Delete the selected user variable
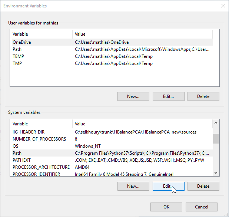229x217 pixels. pyautogui.click(x=203, y=96)
